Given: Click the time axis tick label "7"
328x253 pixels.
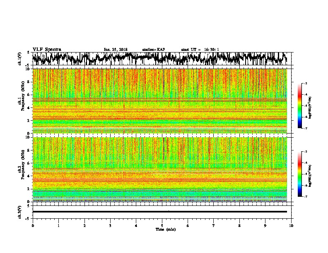Looking at the screenshot, I should pyautogui.click(x=214, y=226).
